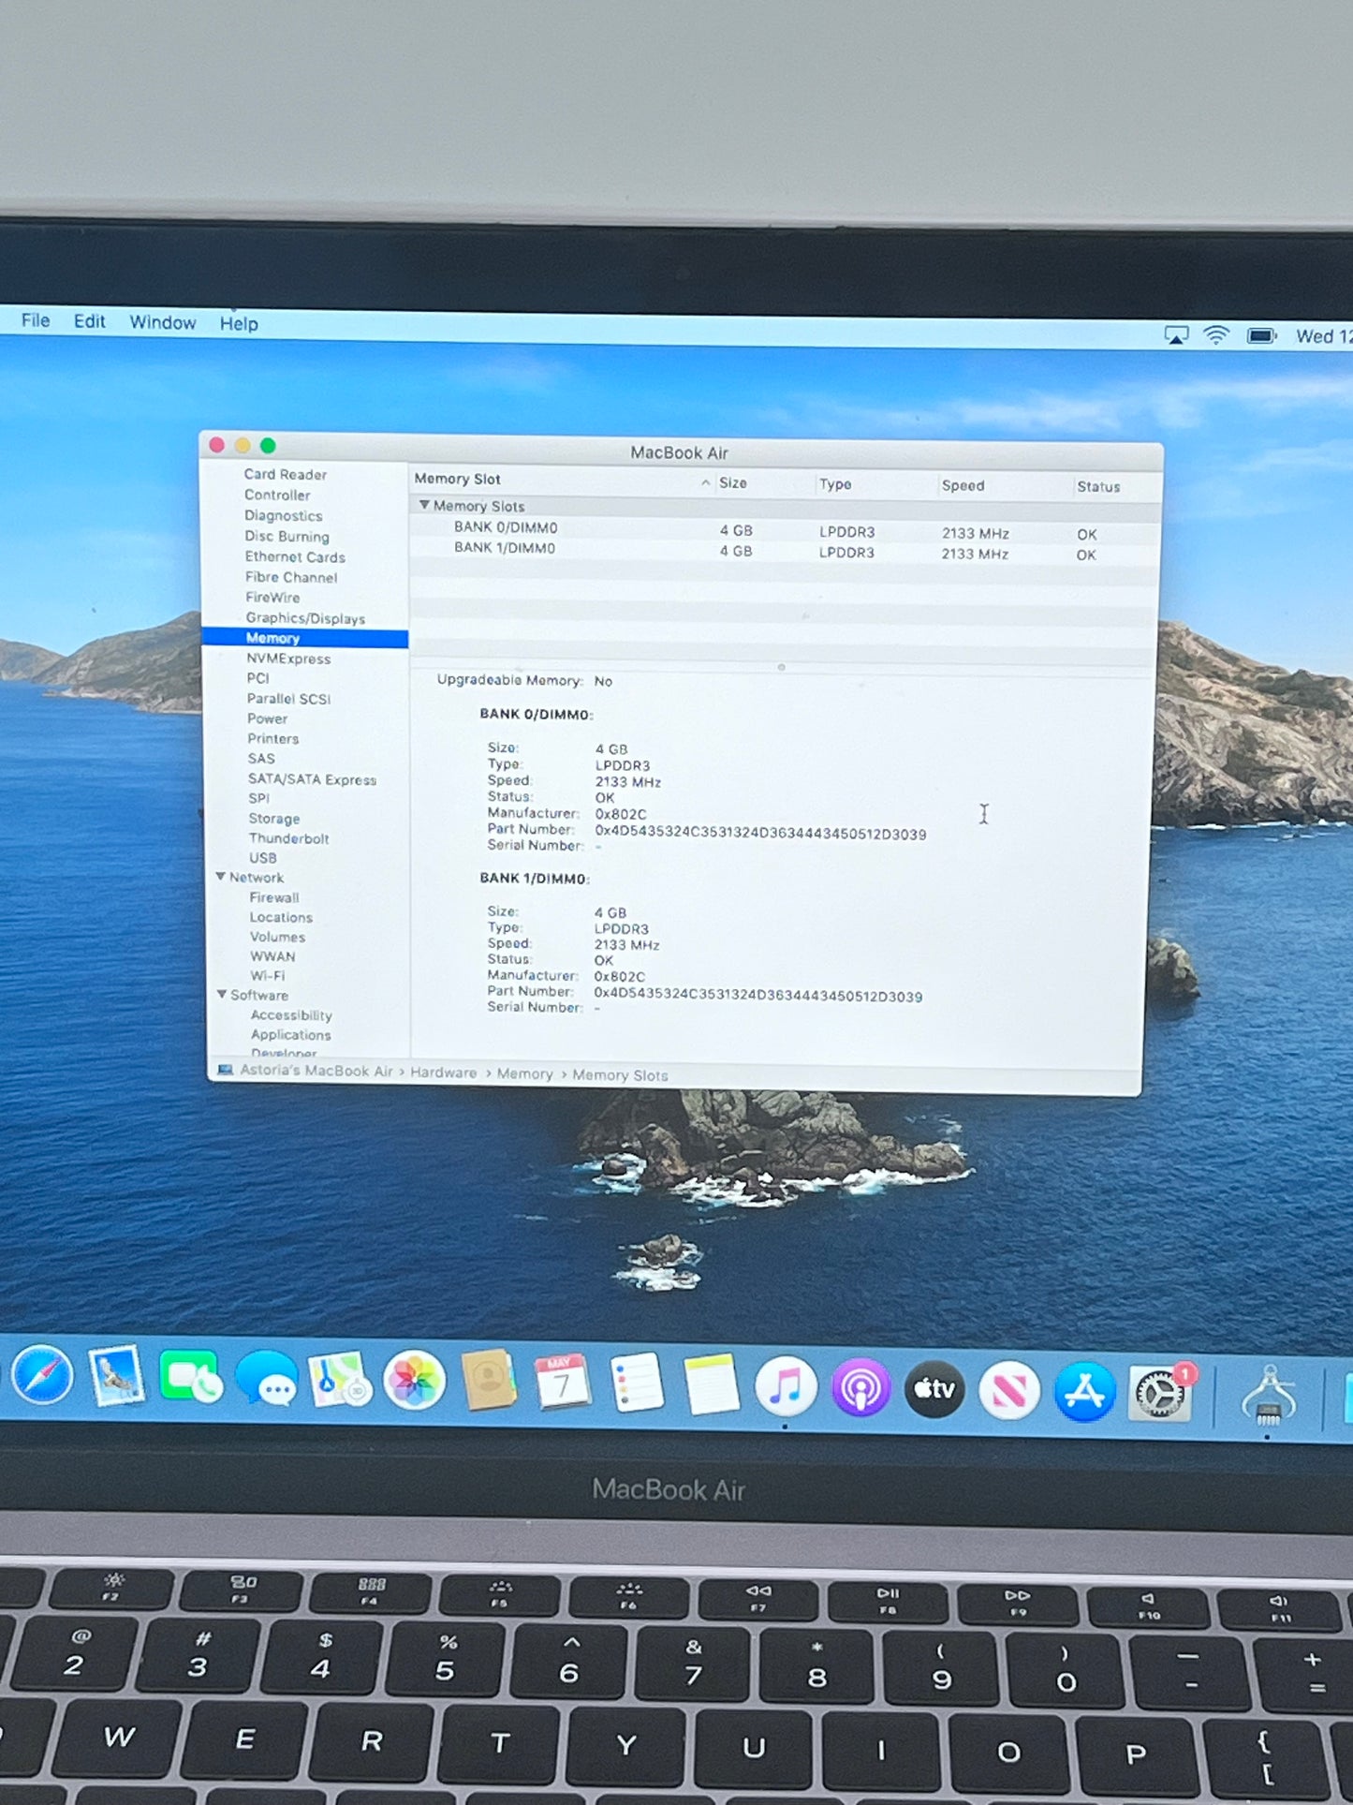Select SATA/SATA Express in sidebar
The height and width of the screenshot is (1805, 1353).
coord(312,779)
